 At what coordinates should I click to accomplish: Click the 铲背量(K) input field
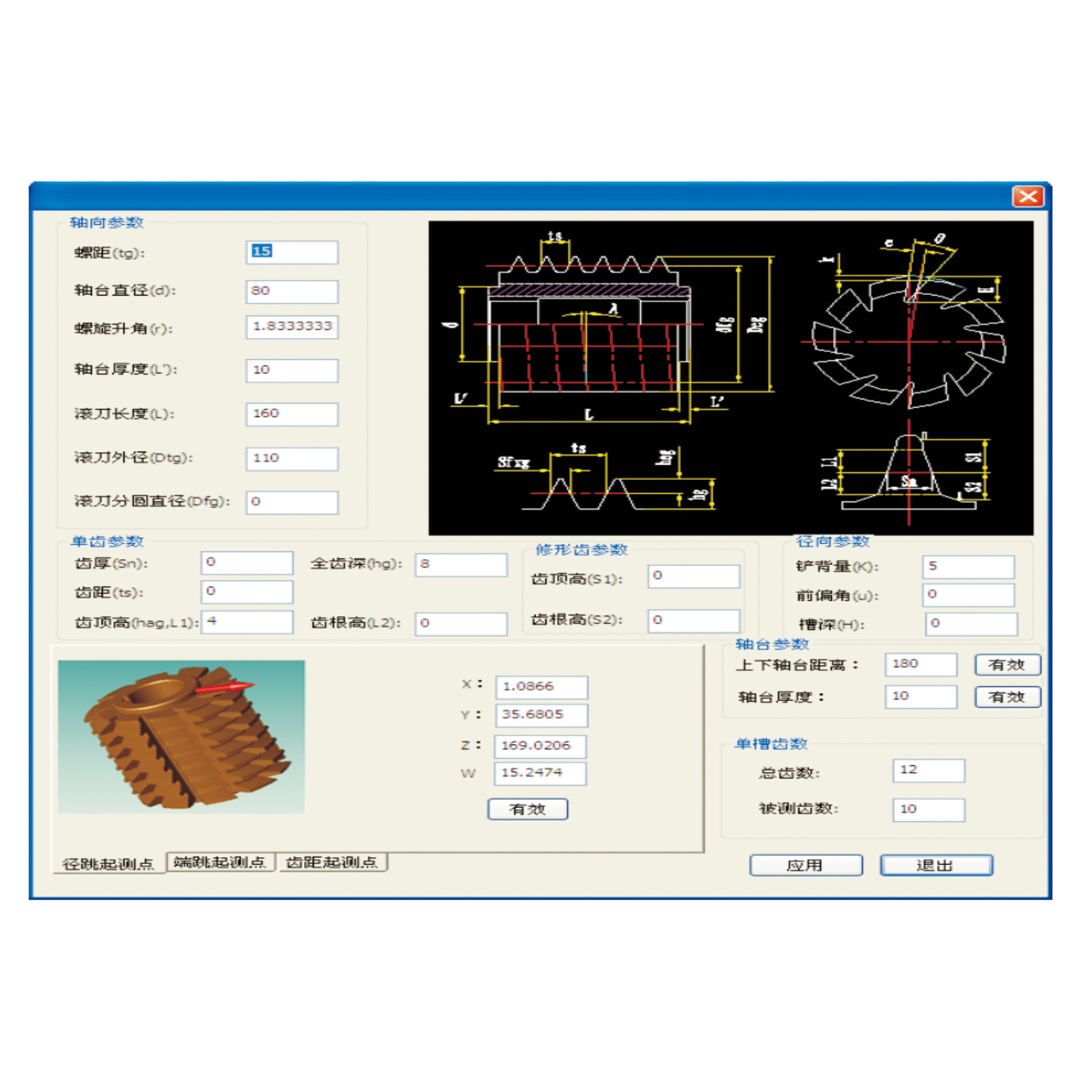[968, 566]
